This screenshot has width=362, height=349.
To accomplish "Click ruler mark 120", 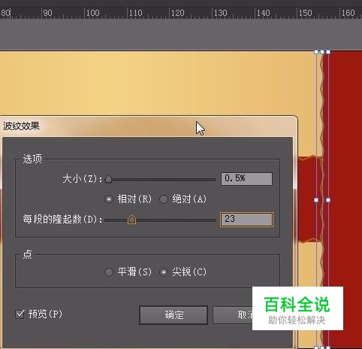I will pos(178,13).
